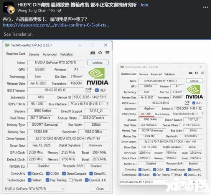Toggle PhysX checkbox in left GPU-Z window
Viewport: 211px width, 195px height.
tap(71, 180)
